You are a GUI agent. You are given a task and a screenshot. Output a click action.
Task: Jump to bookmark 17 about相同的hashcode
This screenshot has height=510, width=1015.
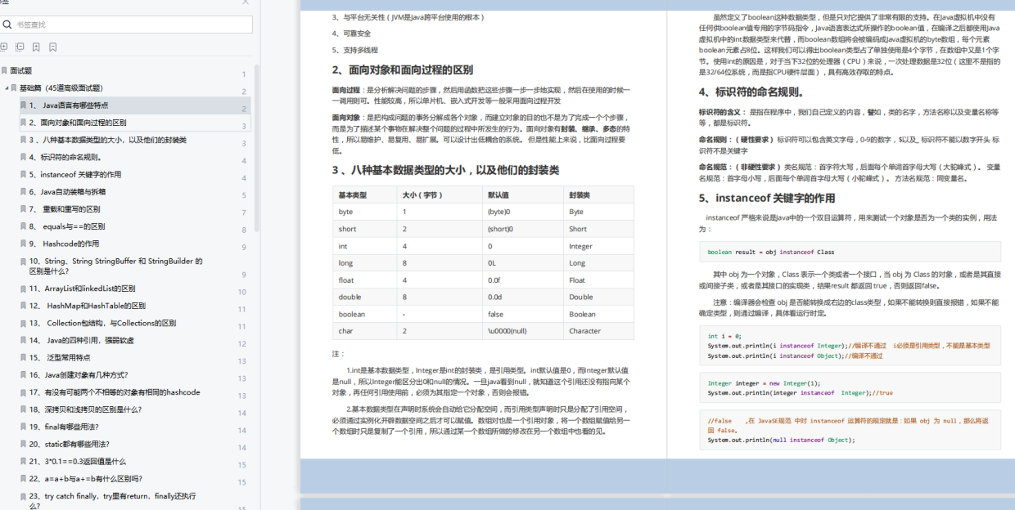point(115,392)
